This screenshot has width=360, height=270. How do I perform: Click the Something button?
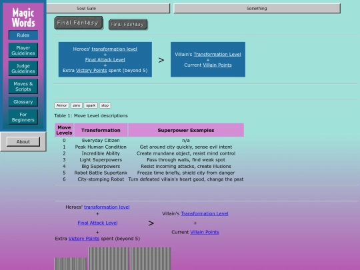pos(257,8)
